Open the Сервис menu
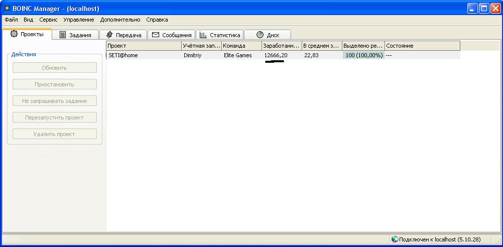503x247 pixels. [x=48, y=20]
